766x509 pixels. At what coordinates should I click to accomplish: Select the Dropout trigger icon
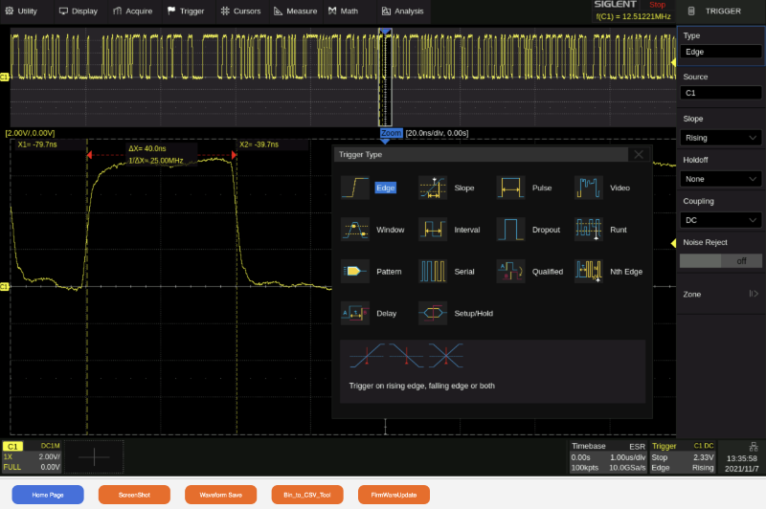tap(510, 230)
